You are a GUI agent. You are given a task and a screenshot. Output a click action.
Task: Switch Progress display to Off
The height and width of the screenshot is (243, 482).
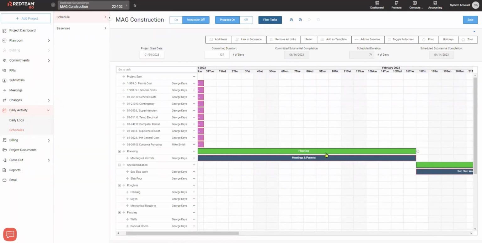coord(246,19)
